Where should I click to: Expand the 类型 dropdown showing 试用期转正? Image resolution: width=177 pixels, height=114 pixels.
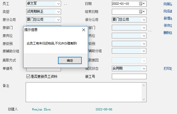[x=58, y=12]
